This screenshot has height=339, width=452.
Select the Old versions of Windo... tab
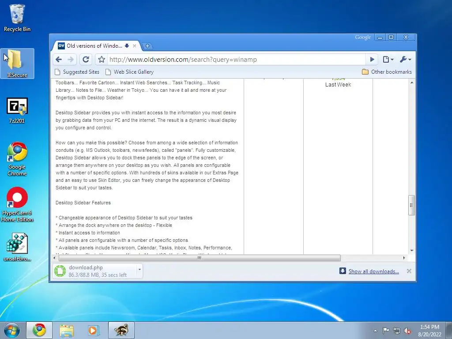point(95,46)
